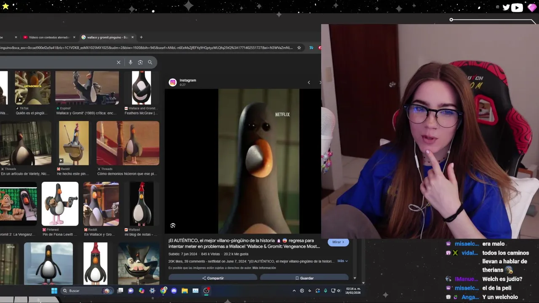Click chat message 'Welch es judío?'
539x303 pixels.
point(502,279)
